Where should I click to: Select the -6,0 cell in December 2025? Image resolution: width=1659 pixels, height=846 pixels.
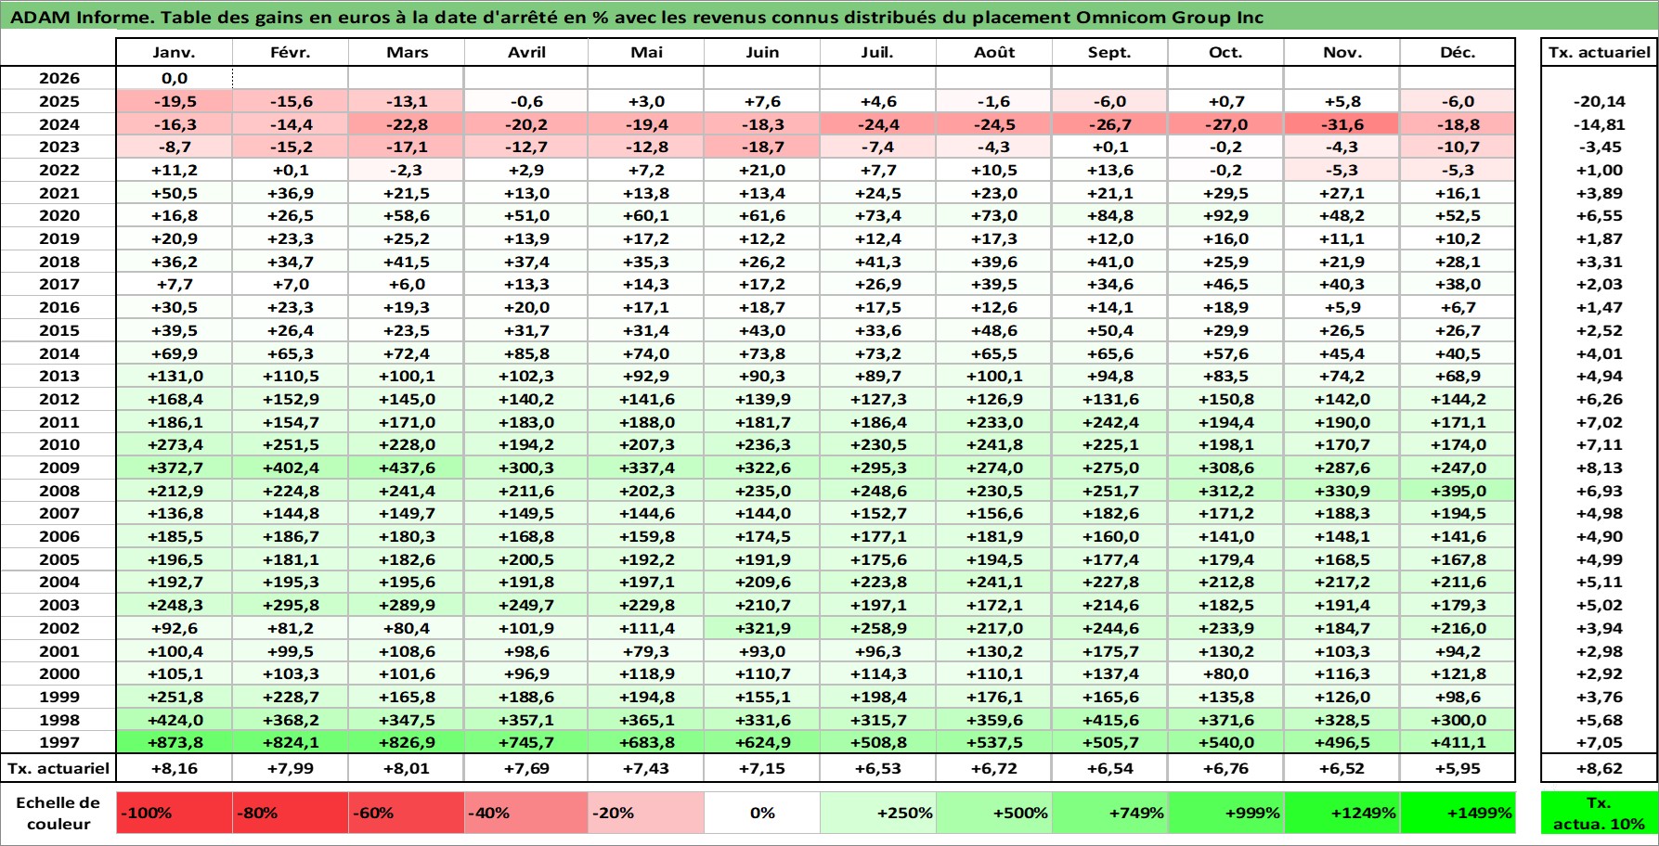click(1458, 101)
